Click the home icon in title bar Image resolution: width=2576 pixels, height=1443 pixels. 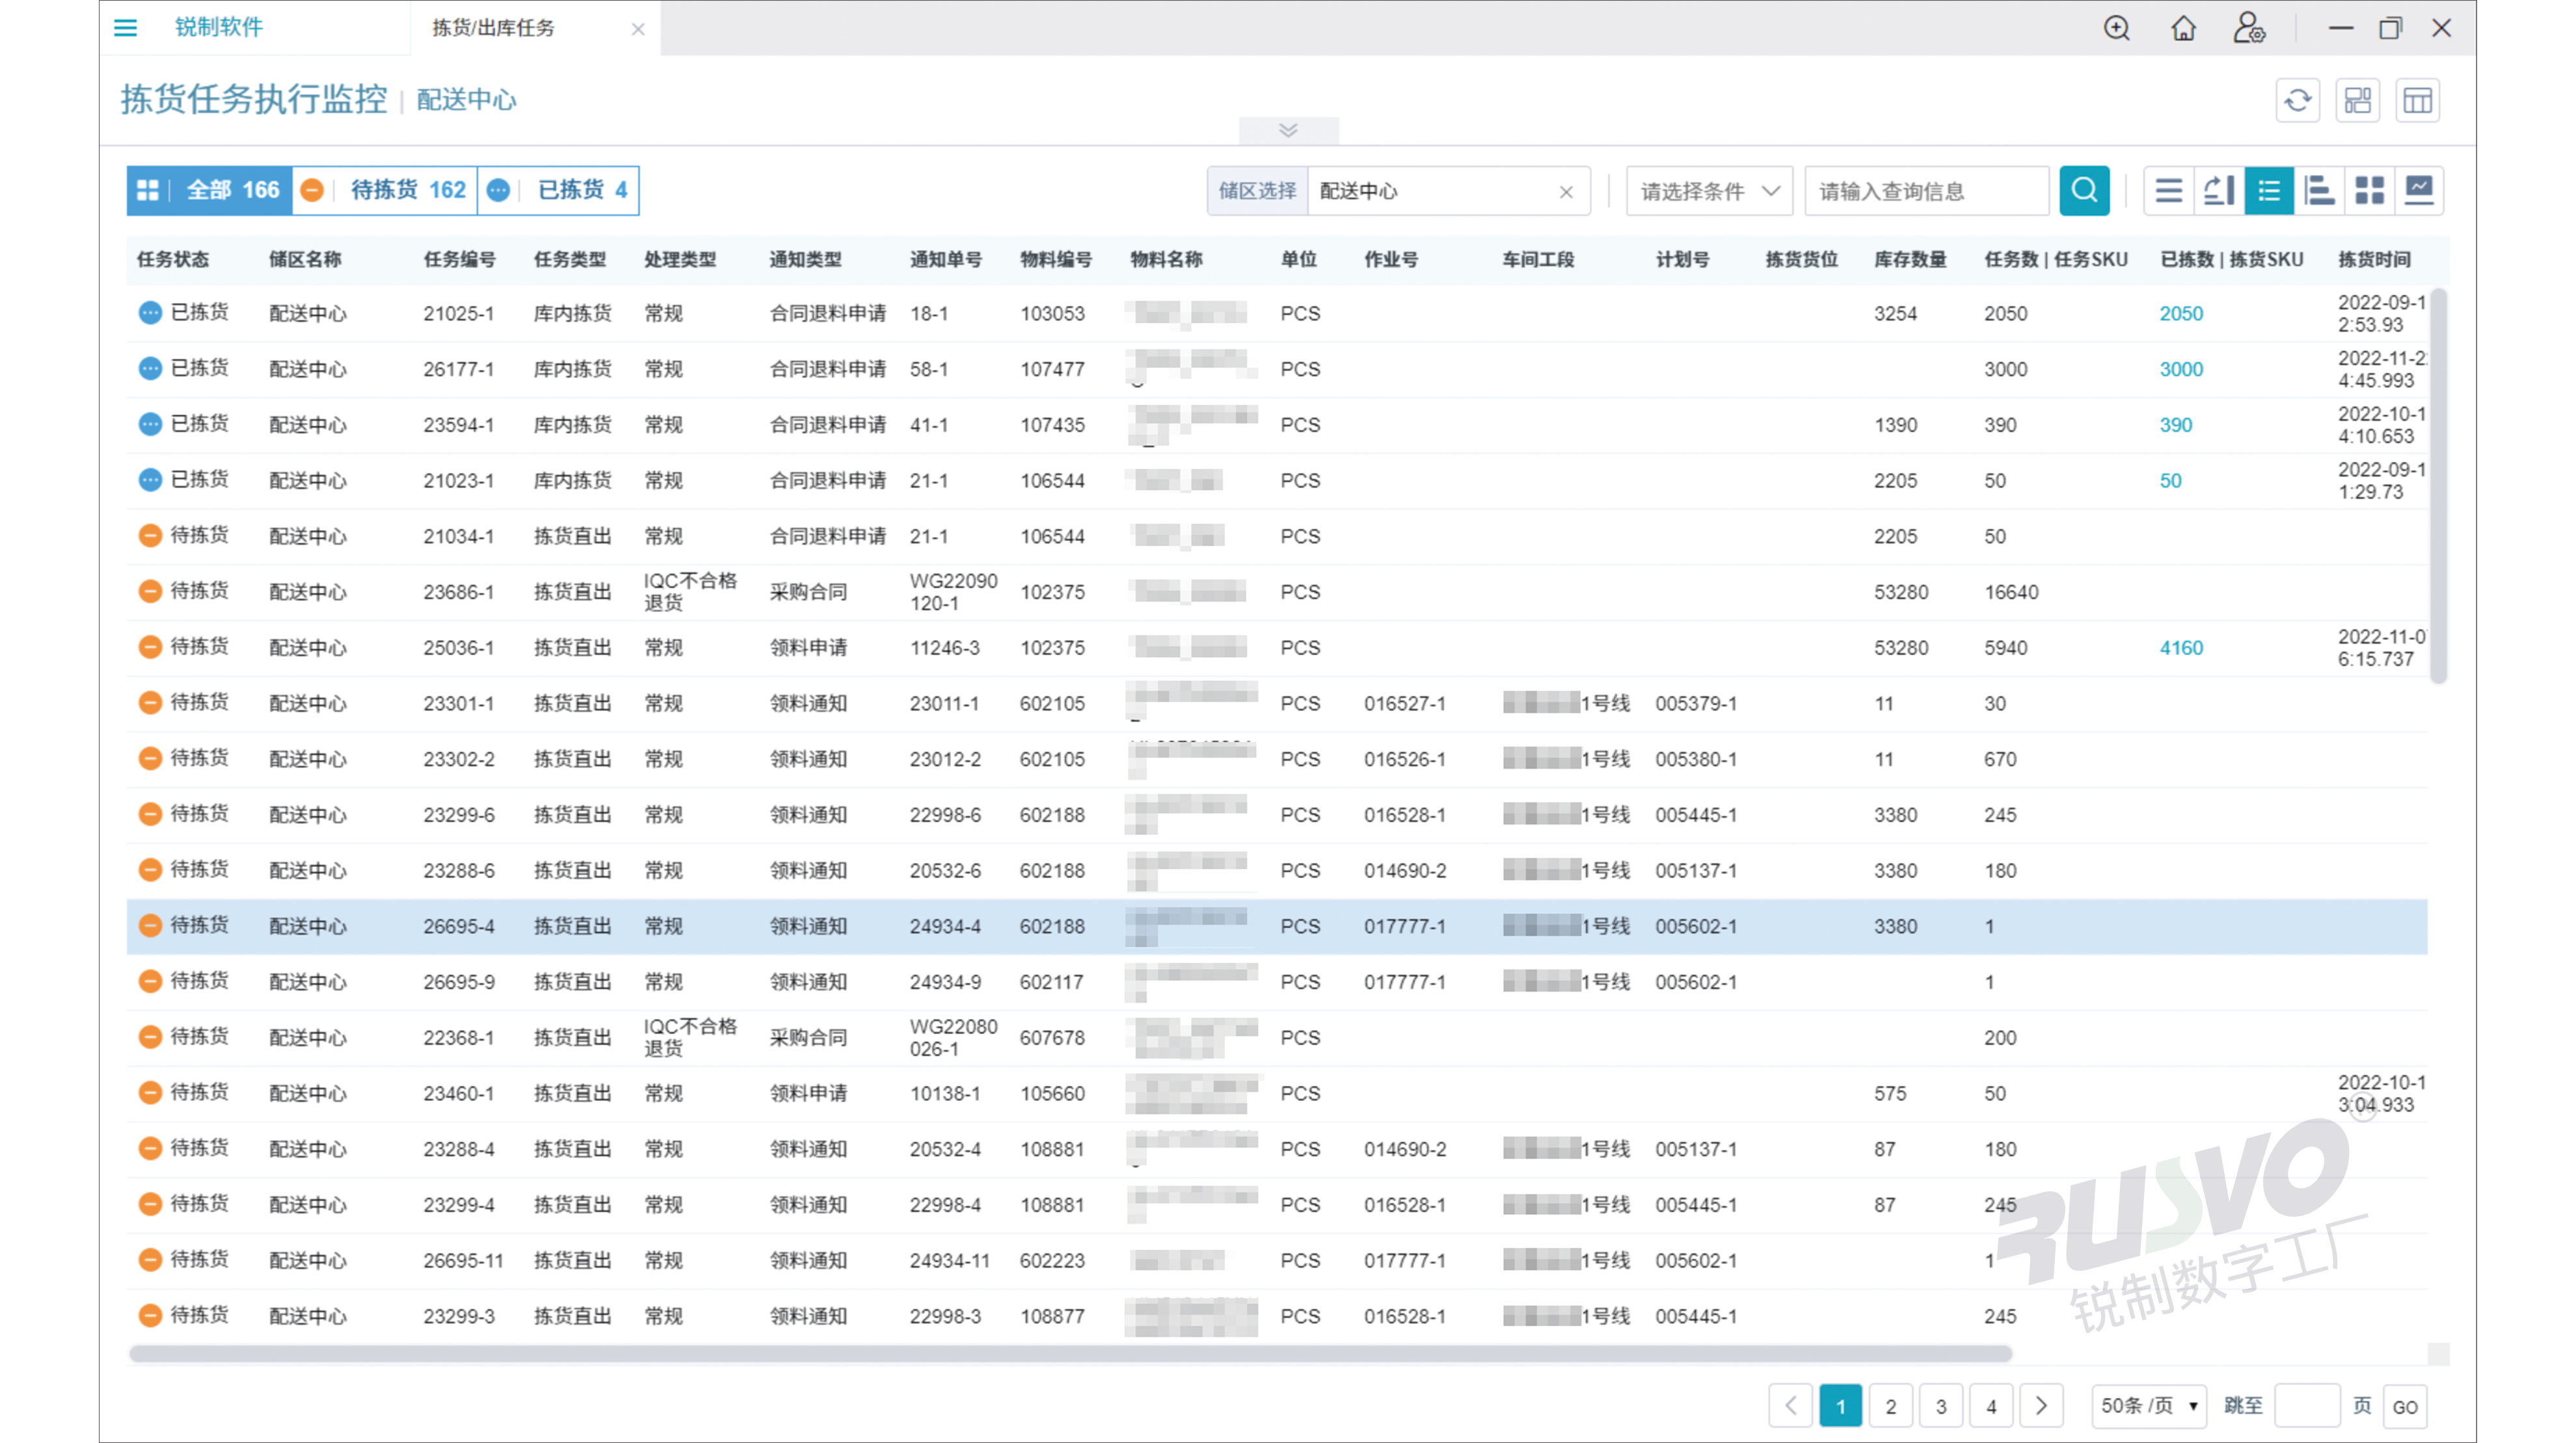[x=2183, y=28]
